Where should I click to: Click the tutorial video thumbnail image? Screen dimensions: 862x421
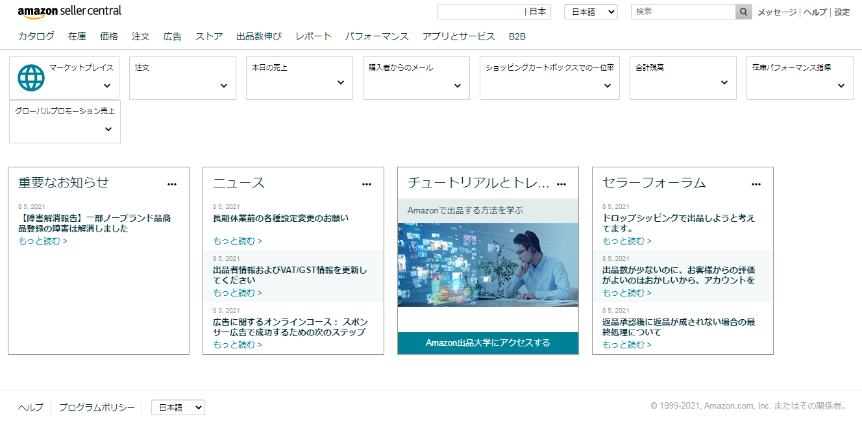pos(488,265)
